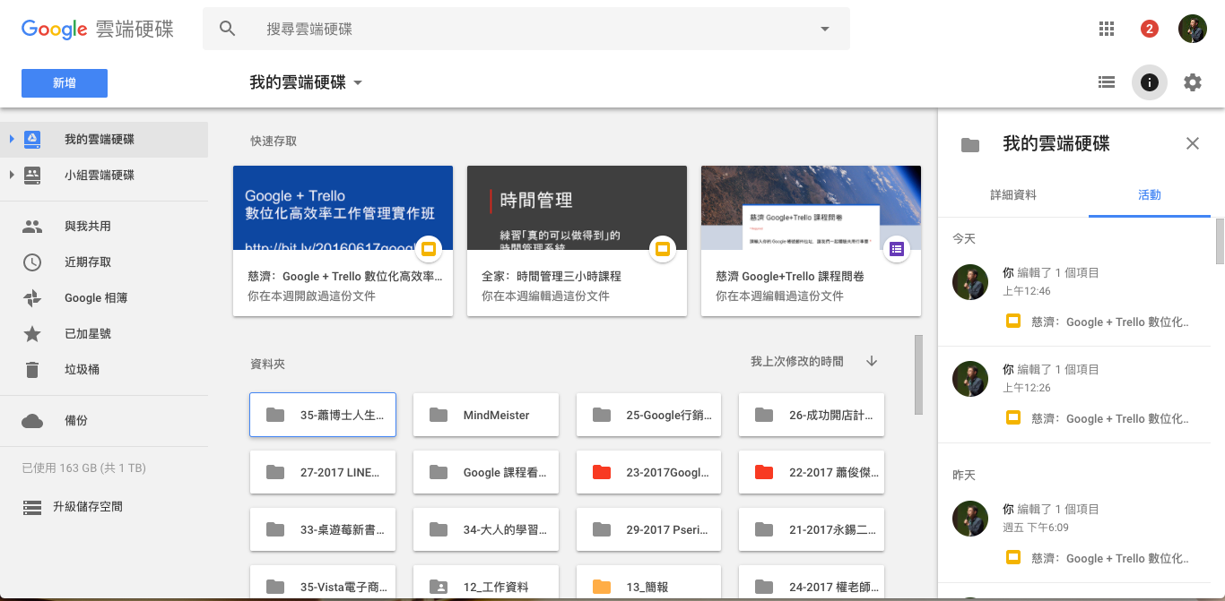Open the slides file edited 週五 下午6:09
1225x601 pixels.
coord(1099,558)
